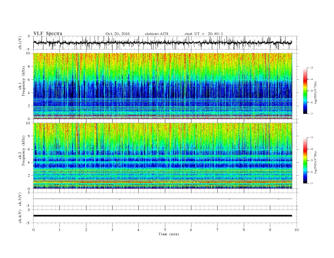Viewport: 334px width, 258px height.
Task: Click the "ch.4(V)" axis label
Action: point(20,216)
